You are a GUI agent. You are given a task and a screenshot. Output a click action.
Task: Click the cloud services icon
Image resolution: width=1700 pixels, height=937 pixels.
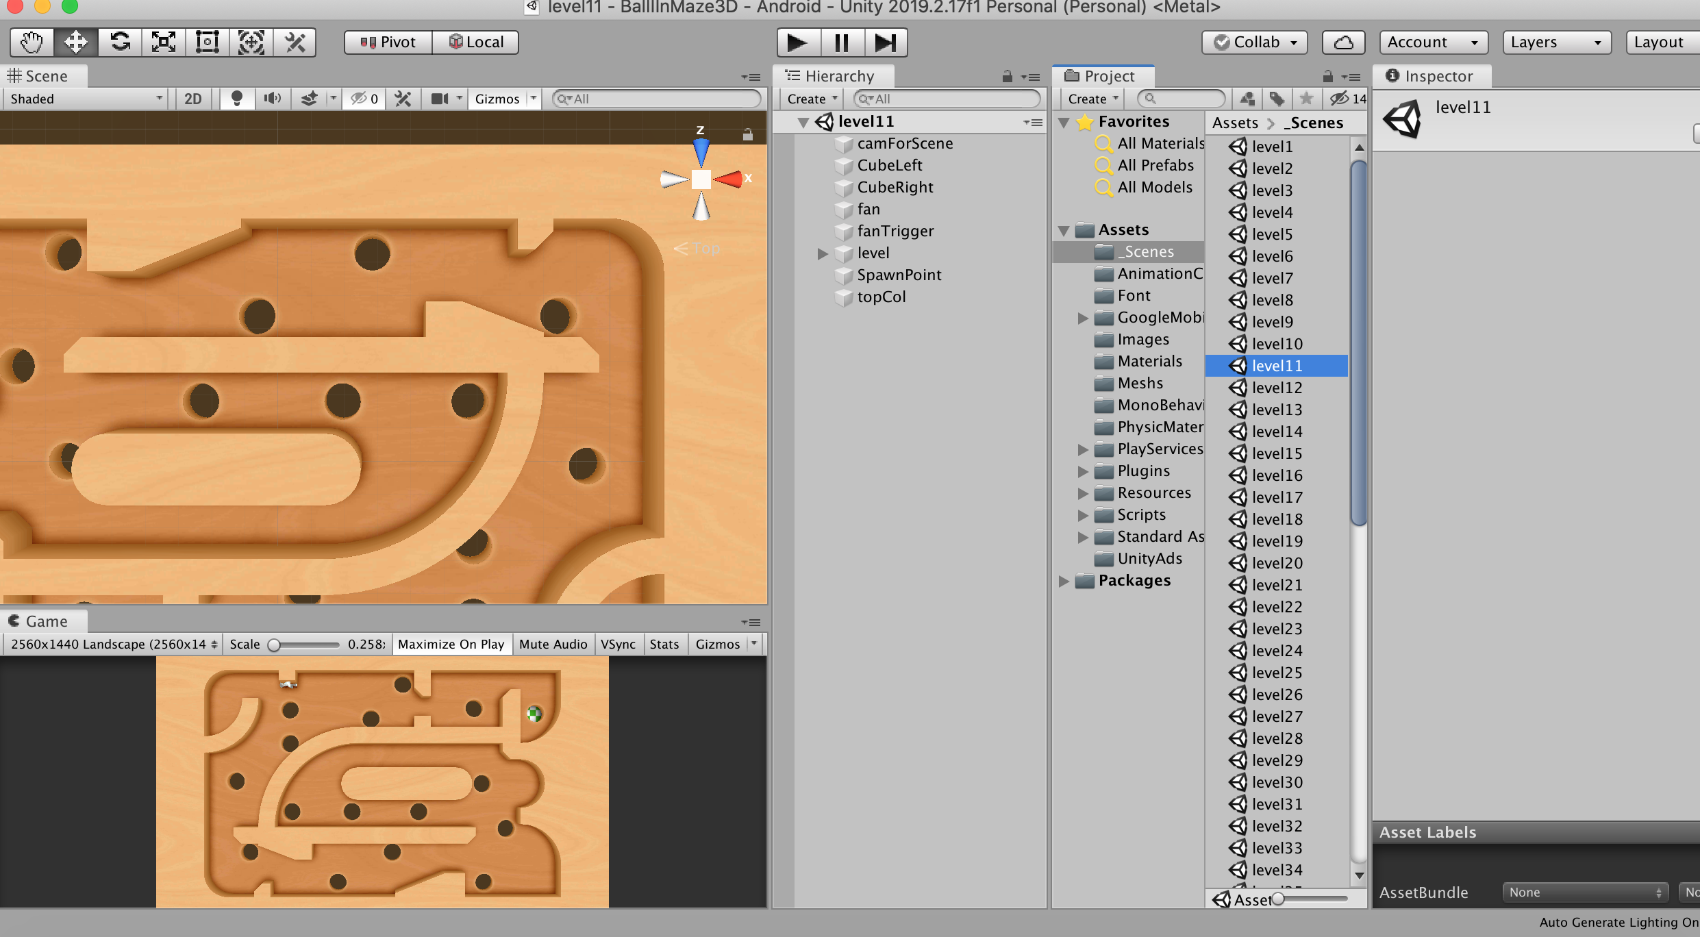click(x=1342, y=42)
